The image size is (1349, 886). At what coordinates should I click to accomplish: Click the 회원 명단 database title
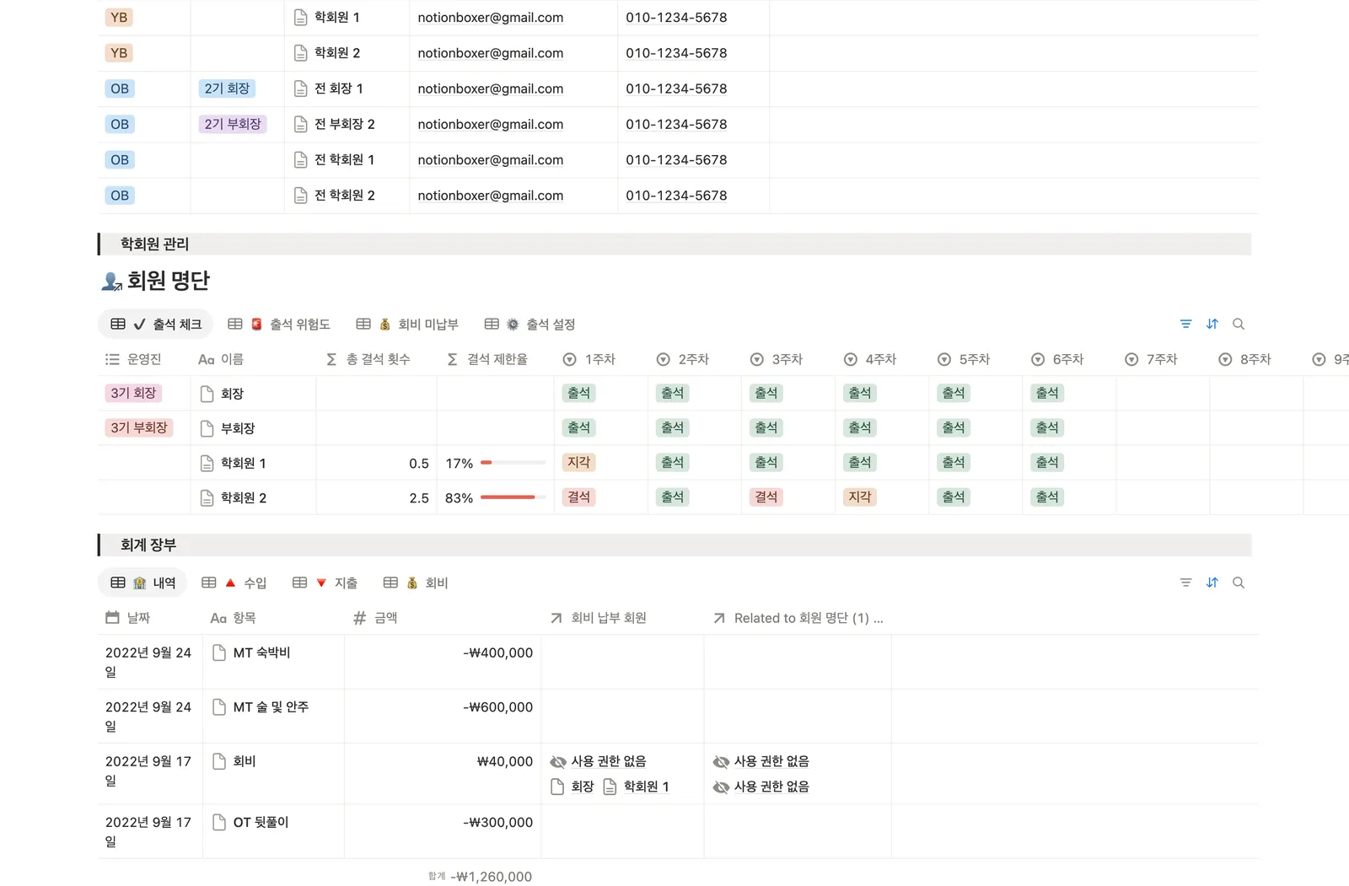tap(168, 281)
